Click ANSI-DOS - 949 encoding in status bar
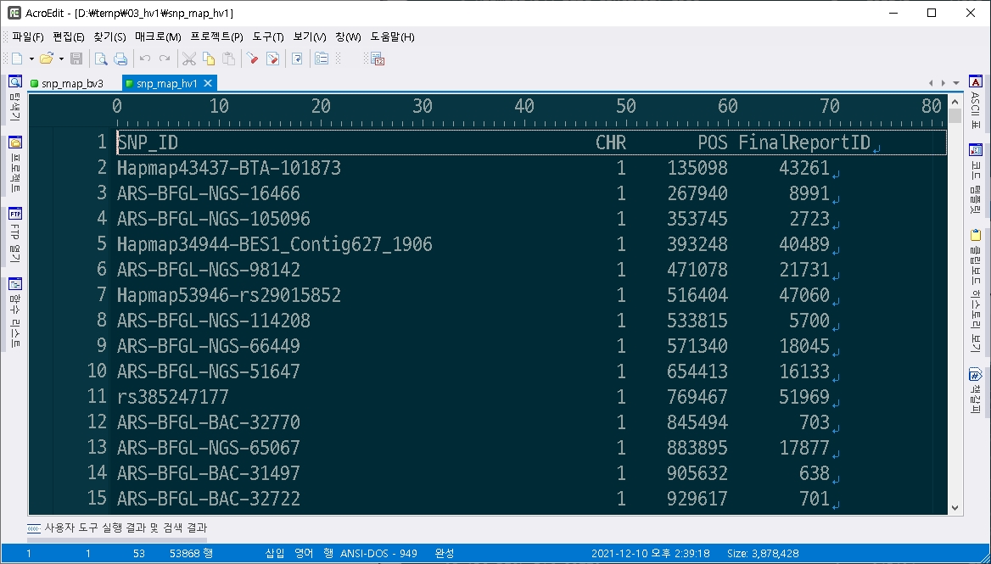The height and width of the screenshot is (564, 991). click(x=378, y=553)
